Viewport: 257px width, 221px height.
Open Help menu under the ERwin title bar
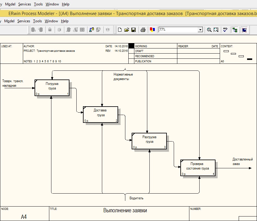[65, 21]
